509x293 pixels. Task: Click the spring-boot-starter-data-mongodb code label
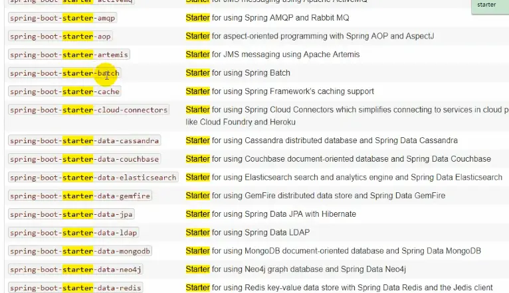click(80, 251)
